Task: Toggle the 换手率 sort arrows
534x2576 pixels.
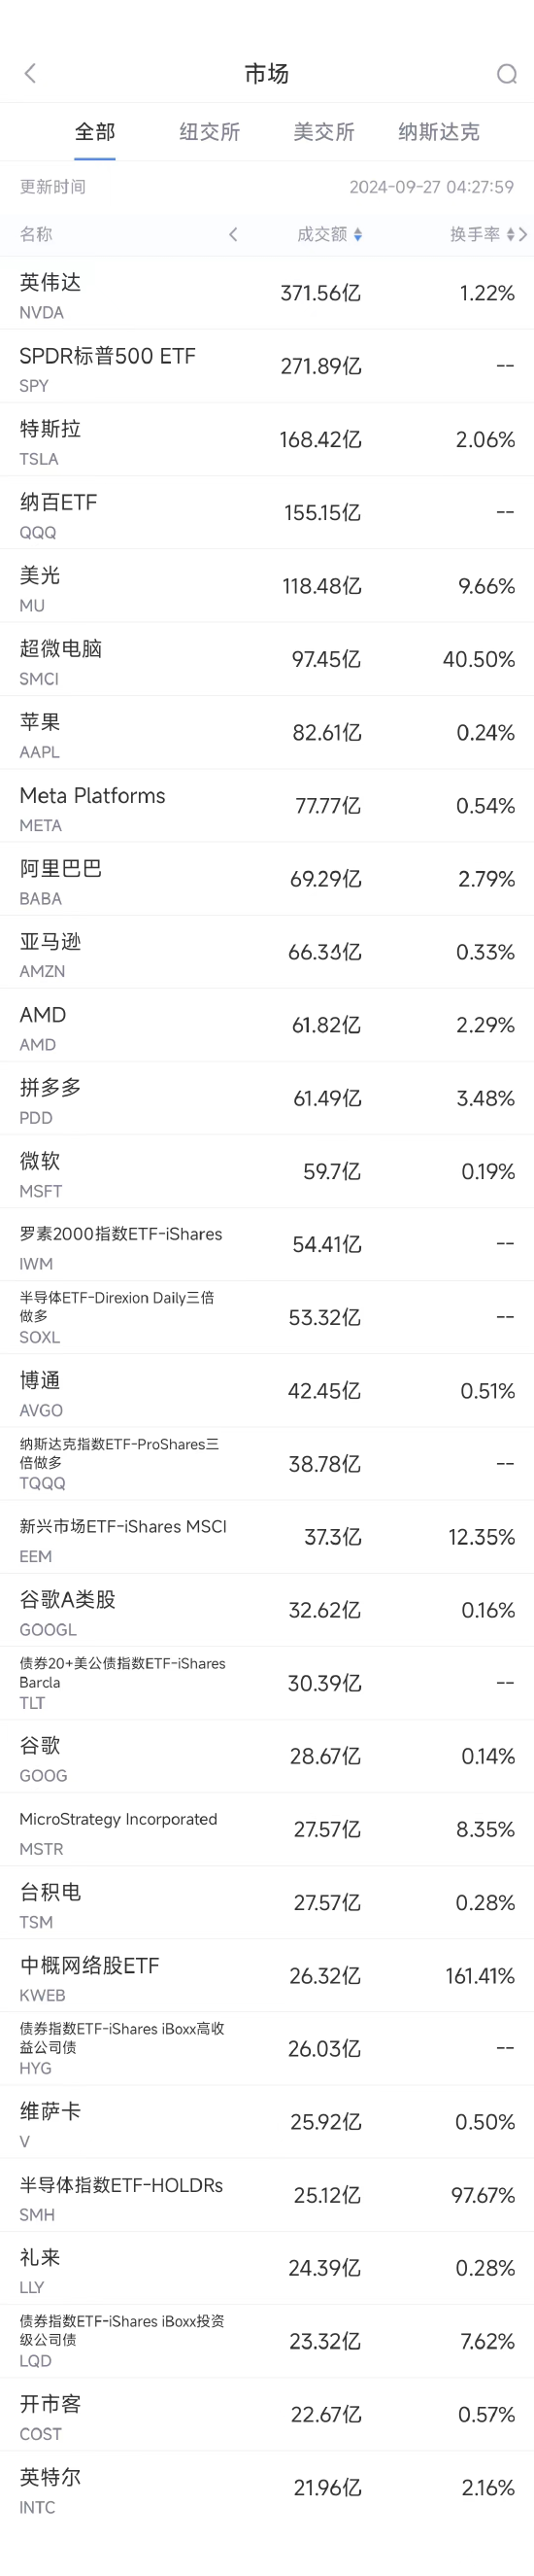Action: pyautogui.click(x=510, y=234)
